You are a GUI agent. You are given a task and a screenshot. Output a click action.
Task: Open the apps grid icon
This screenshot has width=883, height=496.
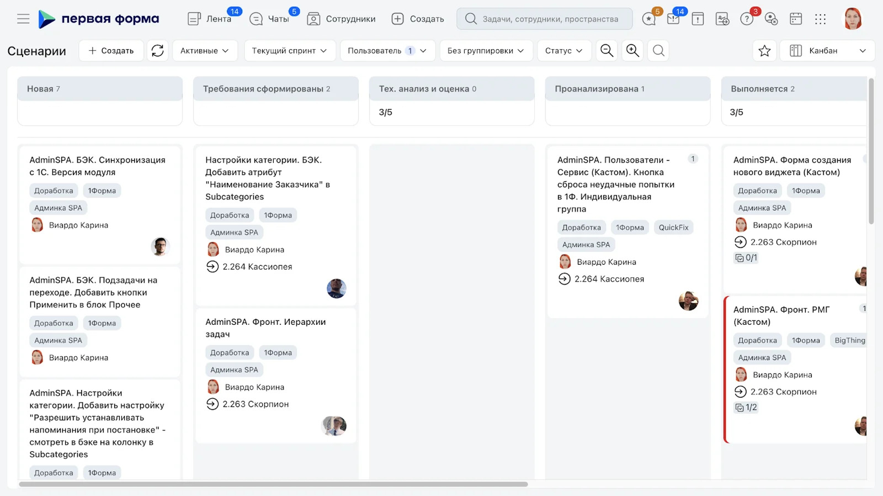(821, 19)
